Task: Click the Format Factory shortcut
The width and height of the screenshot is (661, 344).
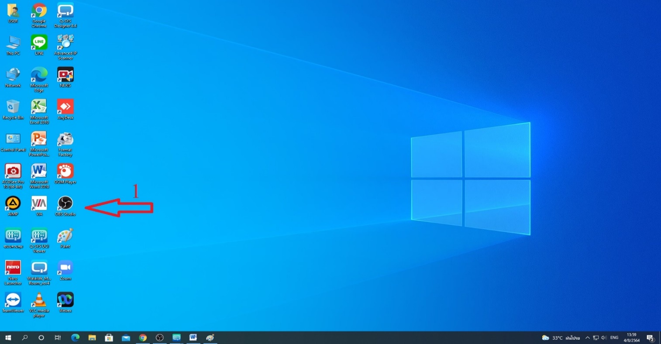Action: [65, 144]
